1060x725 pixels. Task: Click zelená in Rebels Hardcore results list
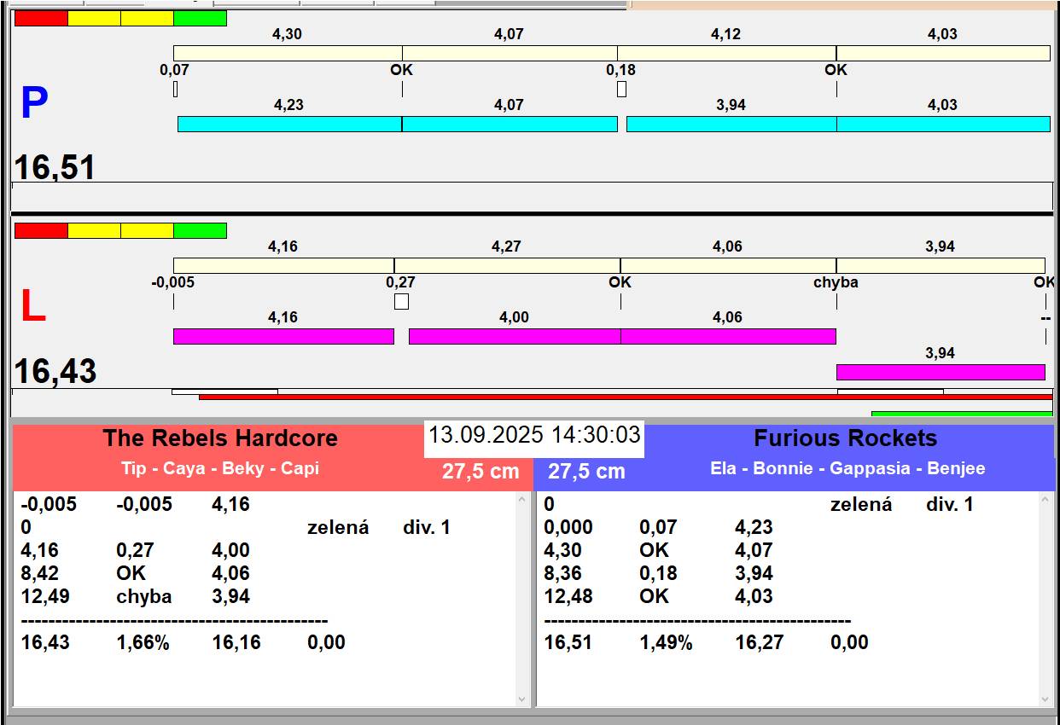(338, 528)
